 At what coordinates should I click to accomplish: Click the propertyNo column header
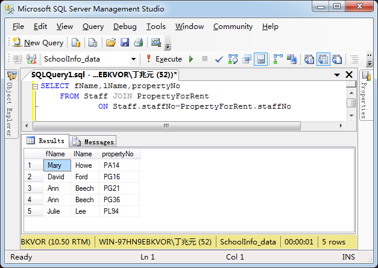point(119,154)
